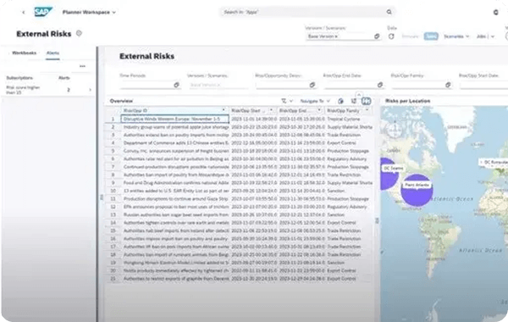
Task: Click the Plant Atlanta map bubble
Action: pyautogui.click(x=417, y=190)
